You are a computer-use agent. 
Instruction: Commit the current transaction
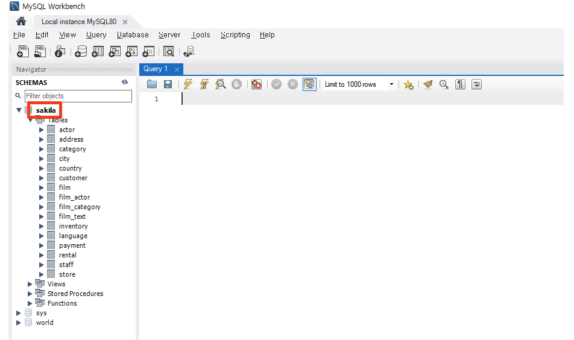[x=276, y=84]
